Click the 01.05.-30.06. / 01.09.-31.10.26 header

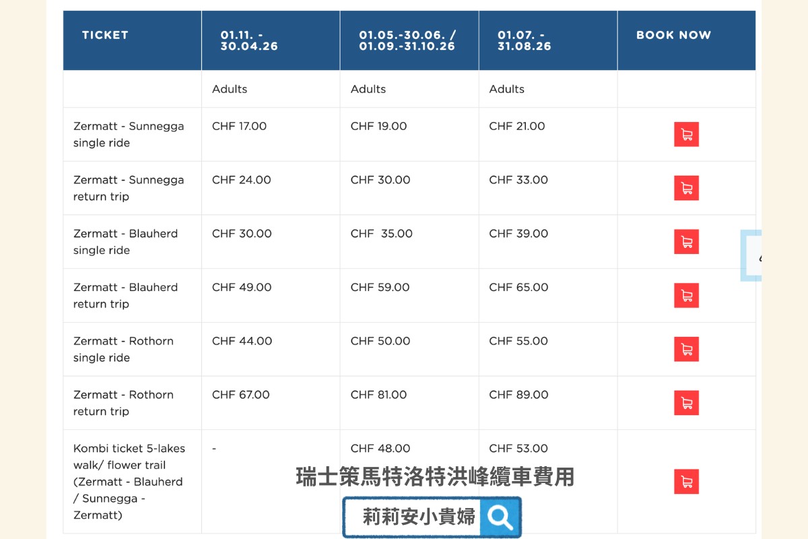[407, 40]
